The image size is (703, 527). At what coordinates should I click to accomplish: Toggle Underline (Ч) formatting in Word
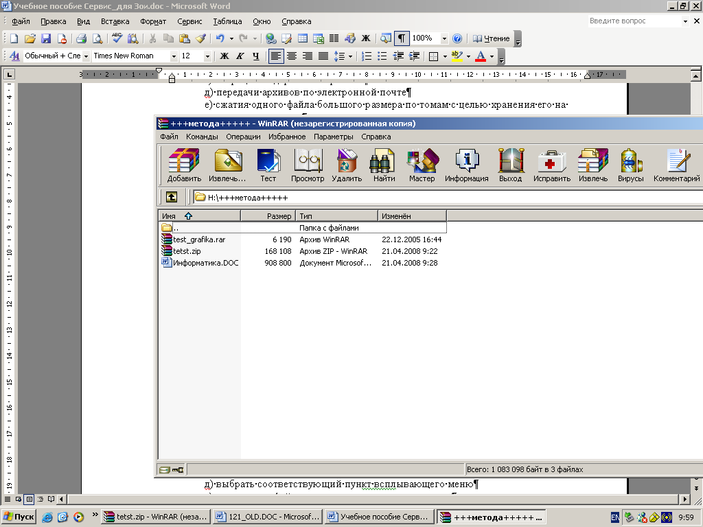[256, 56]
